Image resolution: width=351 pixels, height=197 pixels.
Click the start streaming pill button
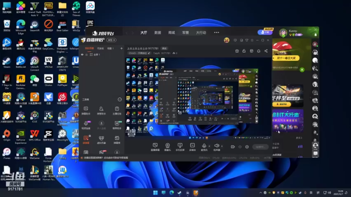[x=260, y=147]
